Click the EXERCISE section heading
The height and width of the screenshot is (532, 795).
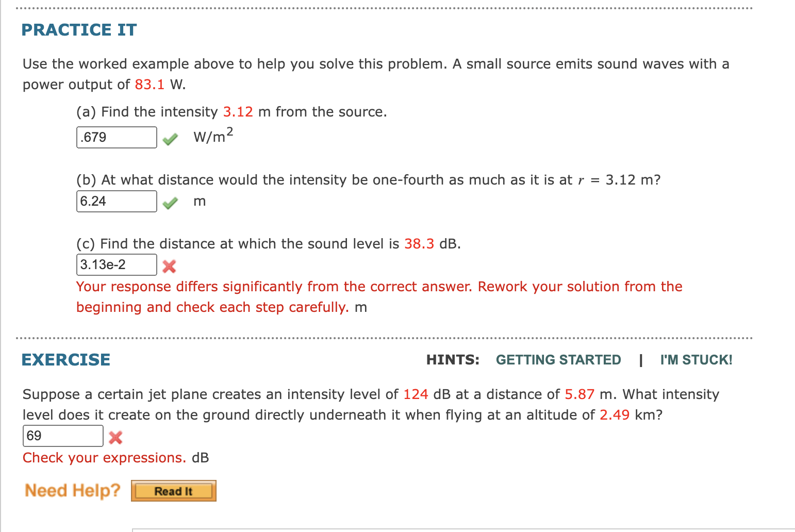[x=65, y=359]
